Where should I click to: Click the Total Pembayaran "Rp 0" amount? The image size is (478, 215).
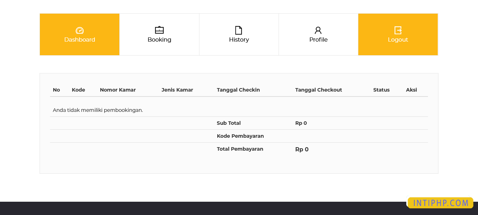[x=302, y=149]
